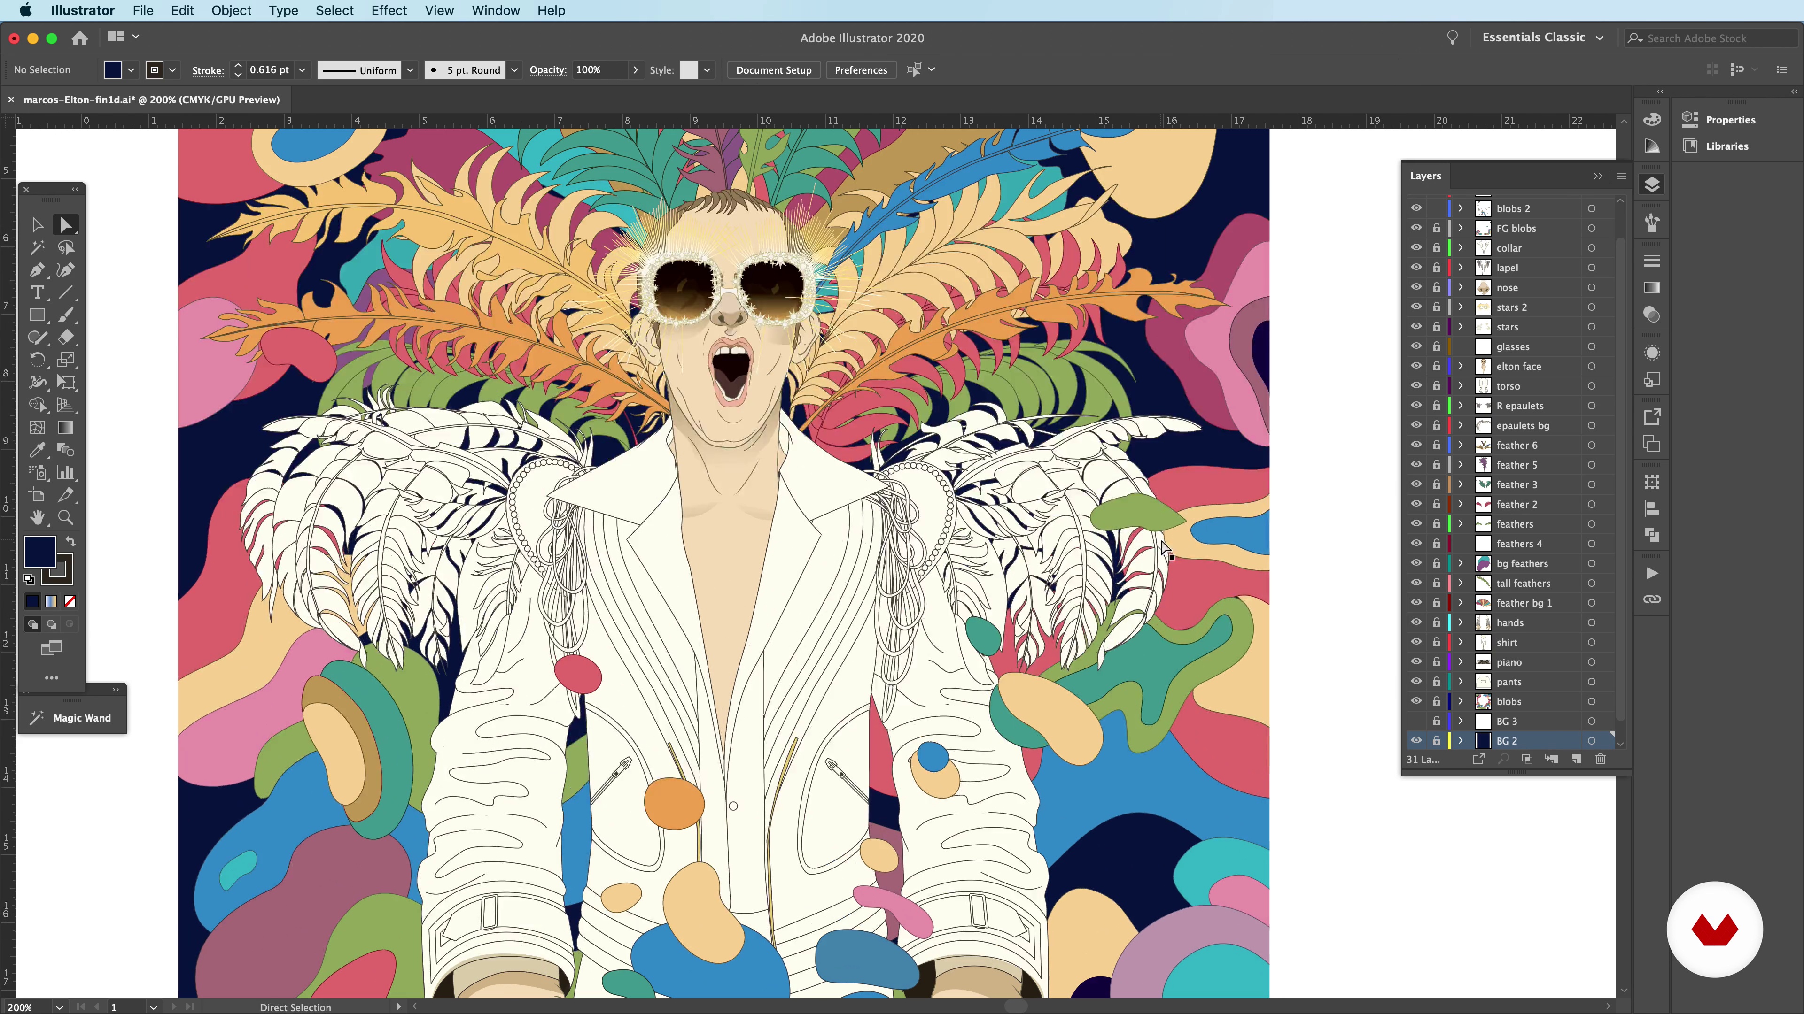Viewport: 1804px width, 1014px height.
Task: Select the Pen tool
Action: coord(37,270)
